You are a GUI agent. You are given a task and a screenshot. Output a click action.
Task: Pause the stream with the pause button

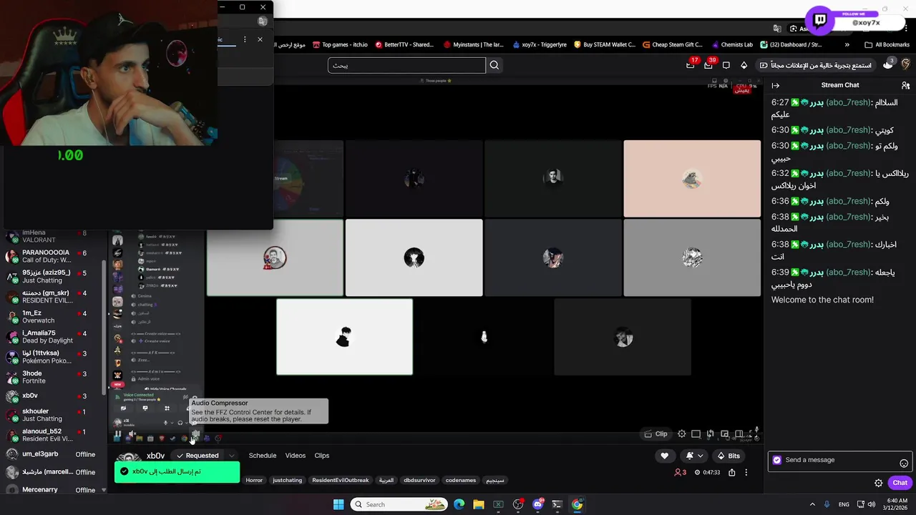[117, 434]
